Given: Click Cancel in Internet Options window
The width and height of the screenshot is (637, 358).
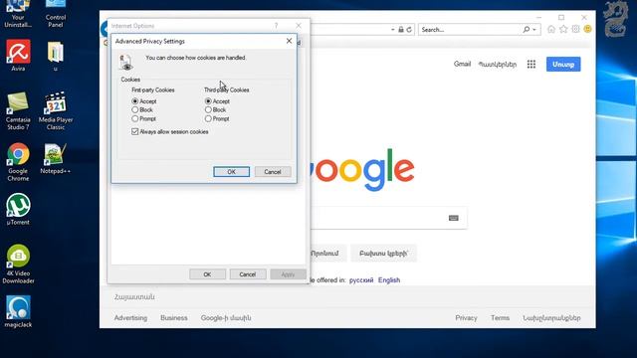Looking at the screenshot, I should (x=248, y=274).
